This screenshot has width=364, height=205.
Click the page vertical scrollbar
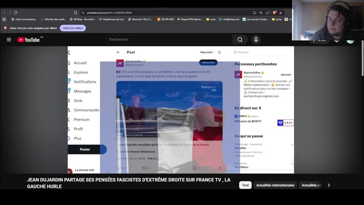[363, 58]
